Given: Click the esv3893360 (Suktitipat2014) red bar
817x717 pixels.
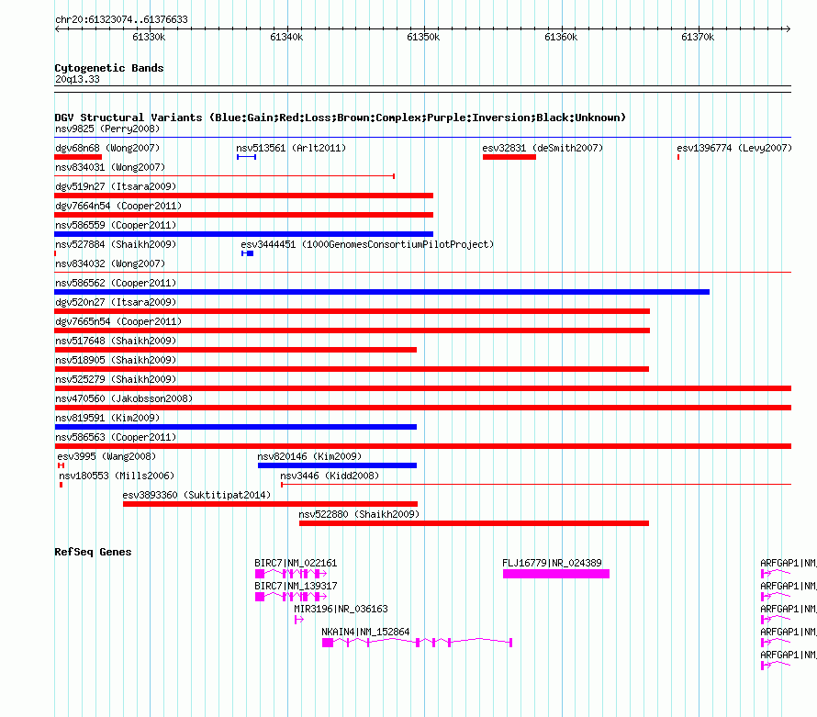Looking at the screenshot, I should coord(271,504).
